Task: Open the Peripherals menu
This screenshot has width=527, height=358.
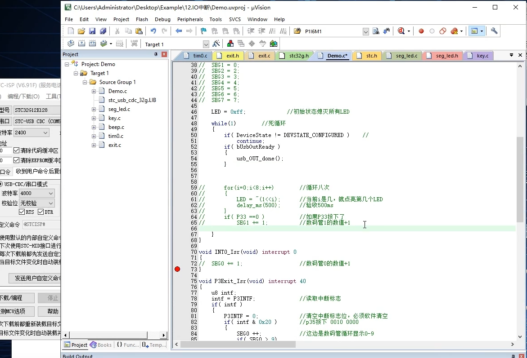Action: pyautogui.click(x=190, y=19)
